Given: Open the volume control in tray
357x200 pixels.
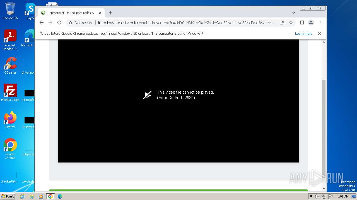Looking at the screenshot, I should pos(317,196).
